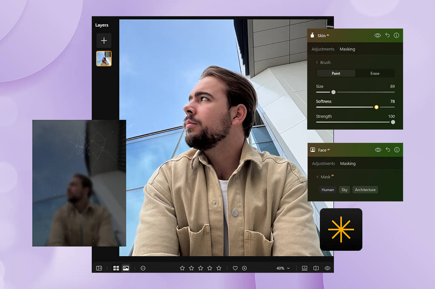Open the Adjustments tab in Face panel

[323, 164]
